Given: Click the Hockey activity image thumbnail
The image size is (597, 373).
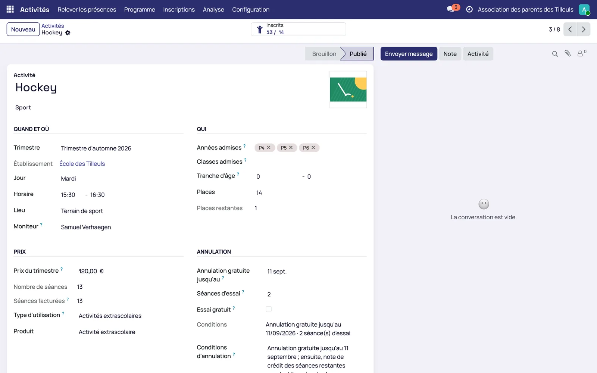Looking at the screenshot, I should [x=348, y=90].
